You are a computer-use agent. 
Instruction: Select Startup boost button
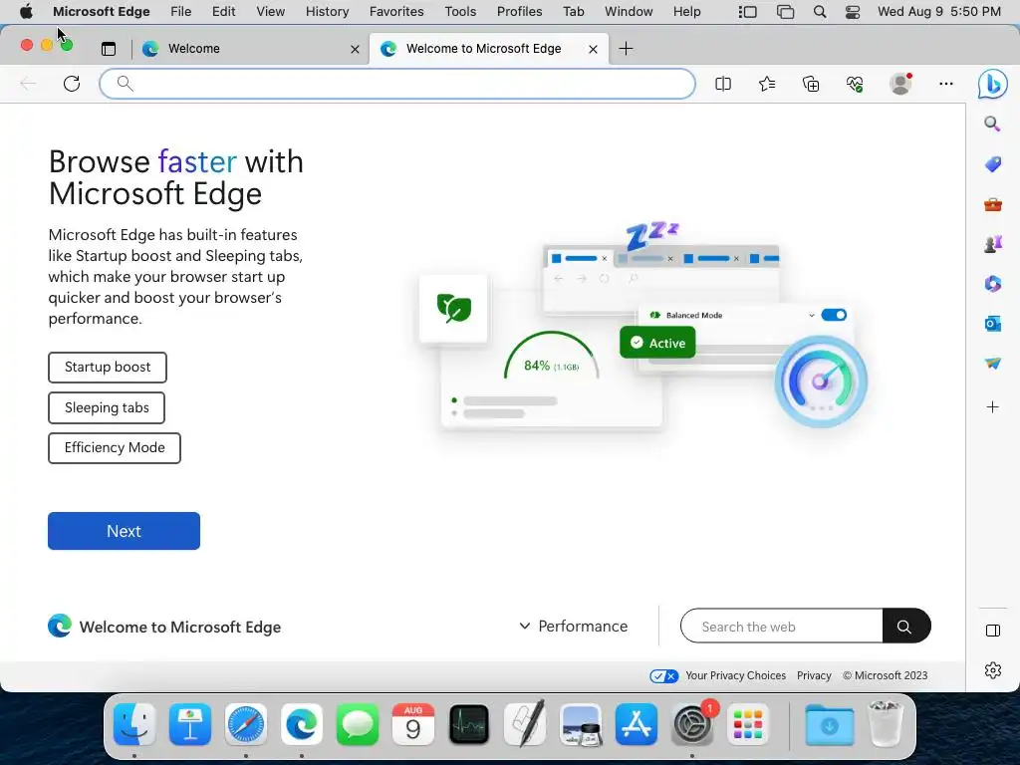108,368
